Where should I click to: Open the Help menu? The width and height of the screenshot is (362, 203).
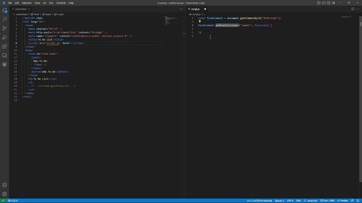pos(71,3)
